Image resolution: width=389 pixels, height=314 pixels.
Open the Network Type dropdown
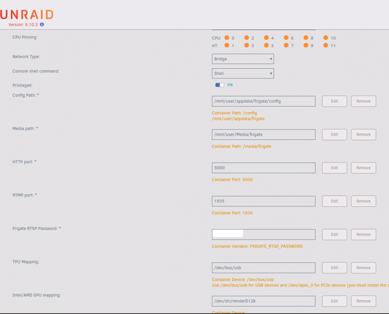(243, 59)
